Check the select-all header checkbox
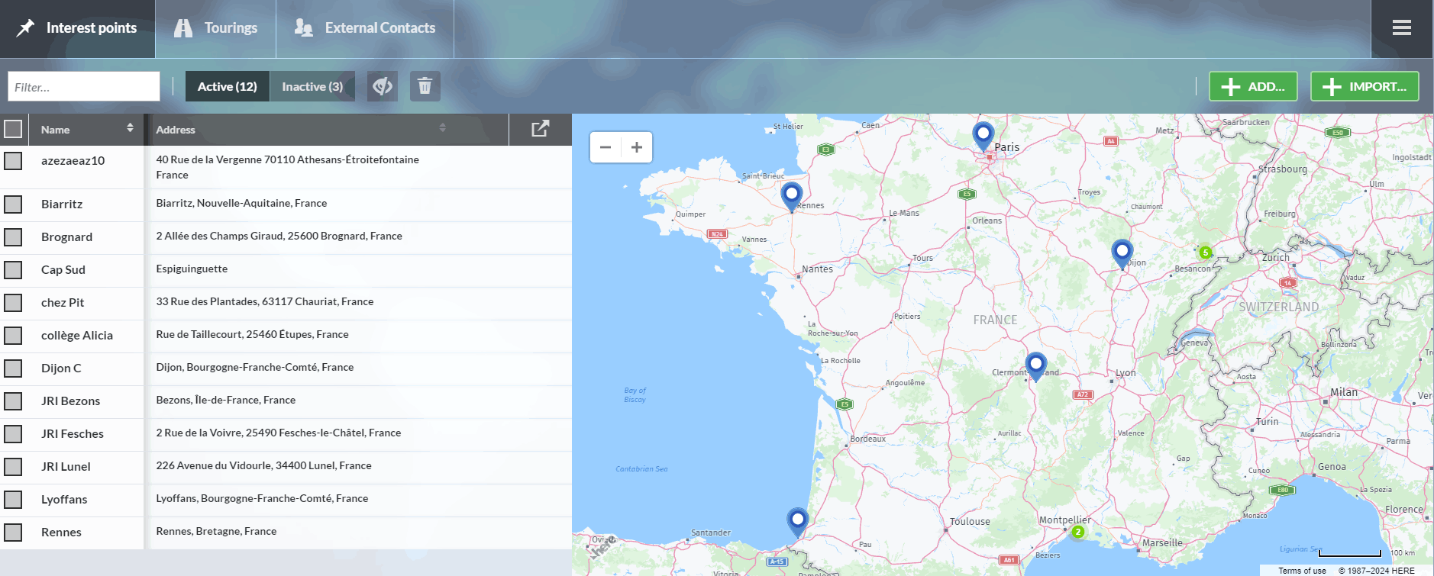 point(13,129)
